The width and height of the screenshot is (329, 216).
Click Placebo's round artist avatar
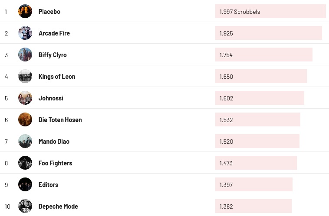[x=25, y=11]
